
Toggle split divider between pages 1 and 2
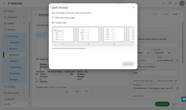(76, 34)
